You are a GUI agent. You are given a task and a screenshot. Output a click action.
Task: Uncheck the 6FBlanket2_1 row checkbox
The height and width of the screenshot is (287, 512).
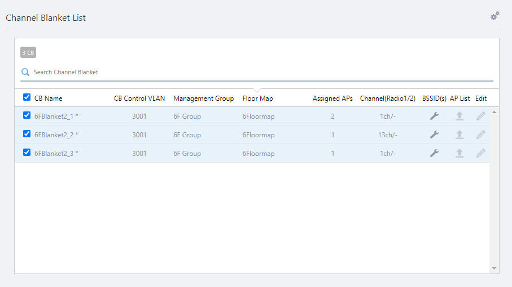click(27, 115)
